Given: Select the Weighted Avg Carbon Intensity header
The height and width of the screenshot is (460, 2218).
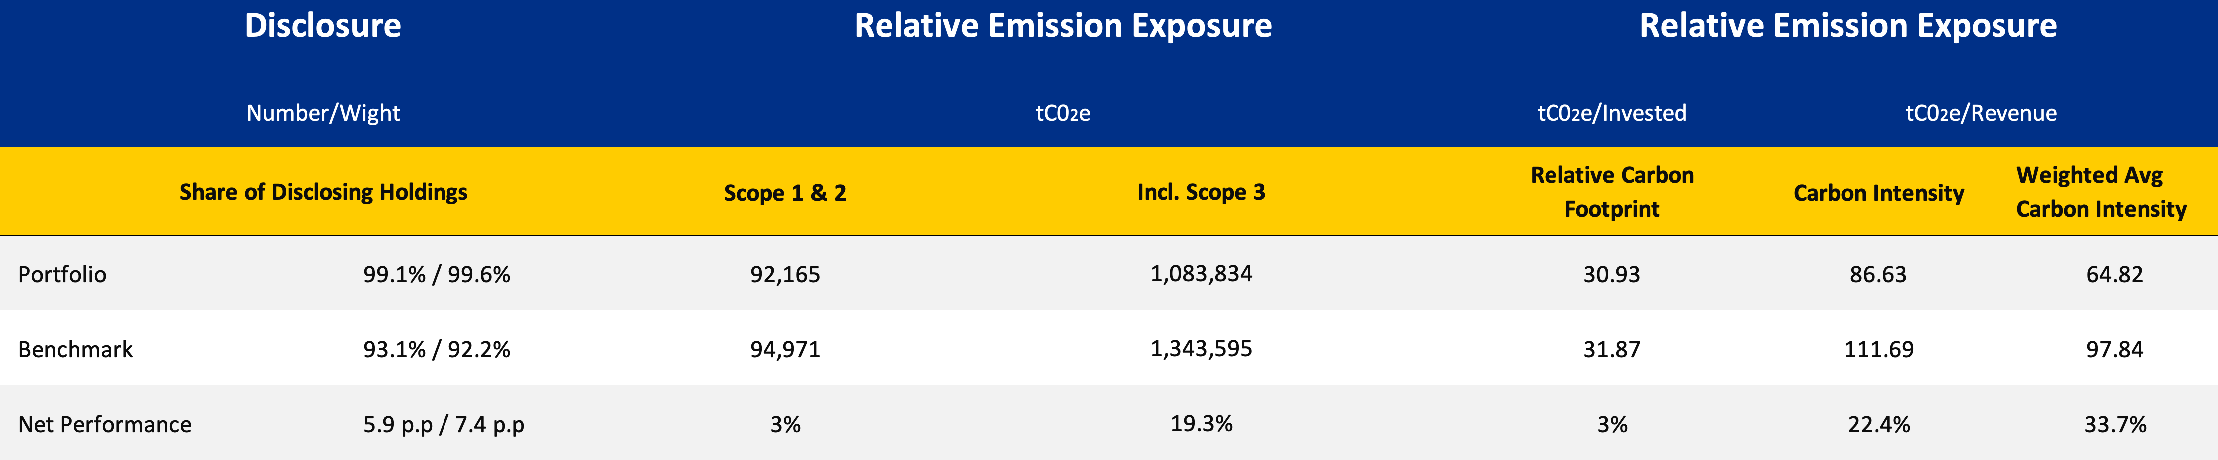Looking at the screenshot, I should pyautogui.click(x=2101, y=191).
